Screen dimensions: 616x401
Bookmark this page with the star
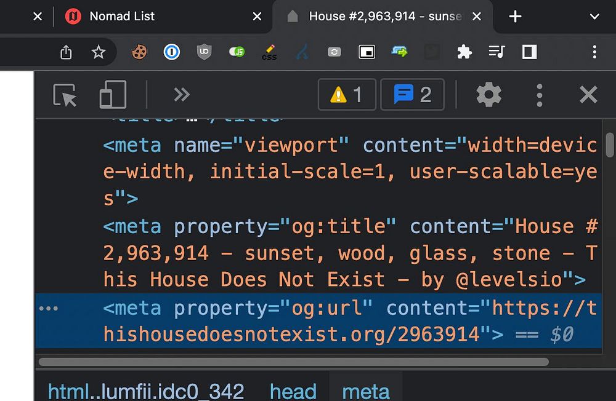98,52
